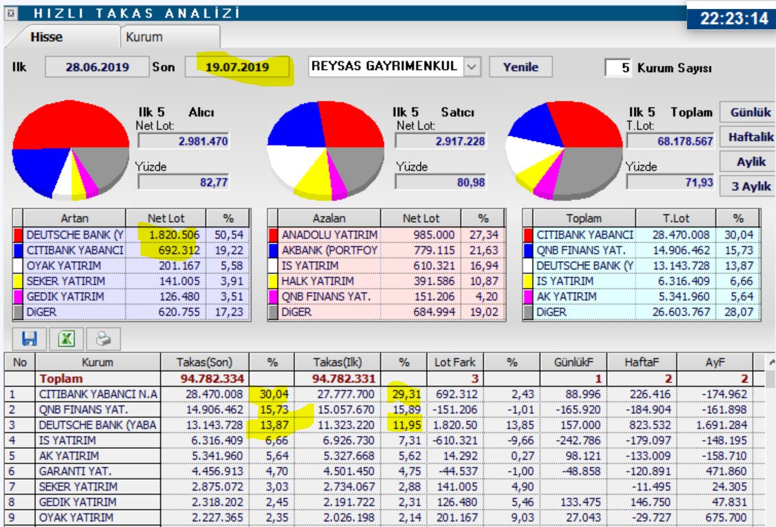Click Takas(Son) value 14.906.462
Image resolution: width=776 pixels, height=527 pixels.
coord(215,410)
